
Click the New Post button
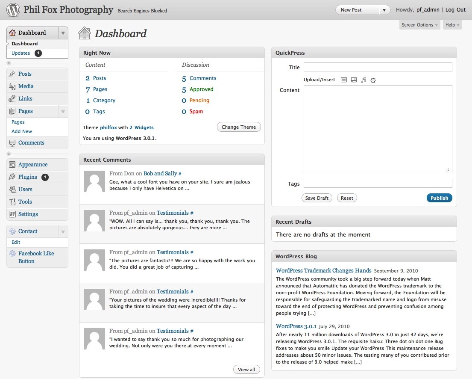357,10
